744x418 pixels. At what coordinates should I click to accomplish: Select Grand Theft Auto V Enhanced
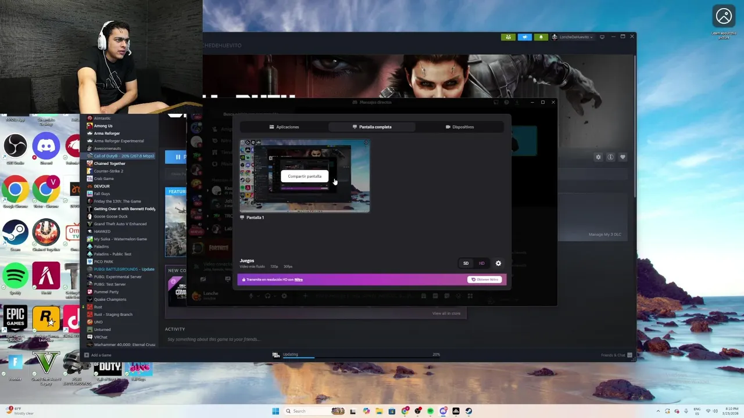tap(120, 224)
